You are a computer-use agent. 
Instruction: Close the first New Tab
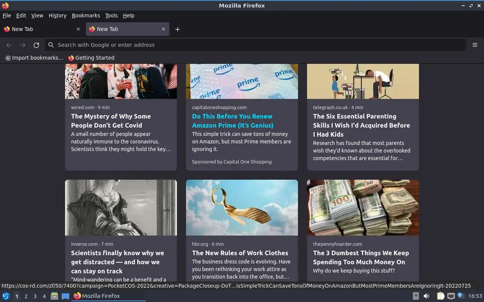[x=78, y=29]
